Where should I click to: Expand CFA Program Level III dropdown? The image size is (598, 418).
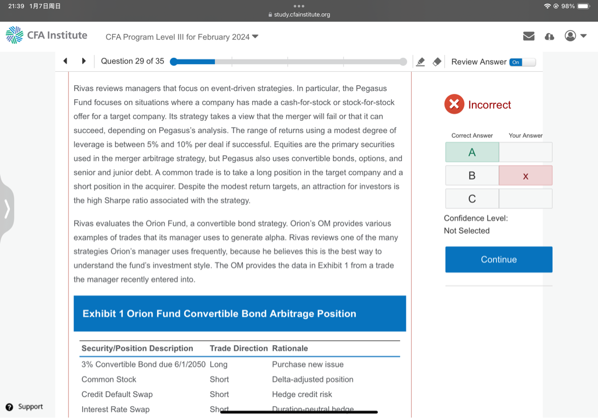pyautogui.click(x=182, y=37)
